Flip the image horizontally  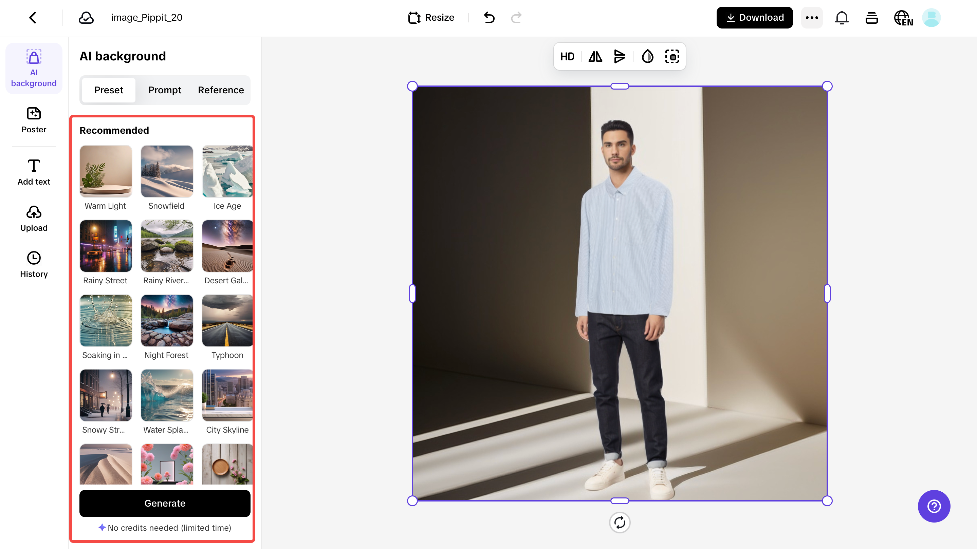point(595,56)
